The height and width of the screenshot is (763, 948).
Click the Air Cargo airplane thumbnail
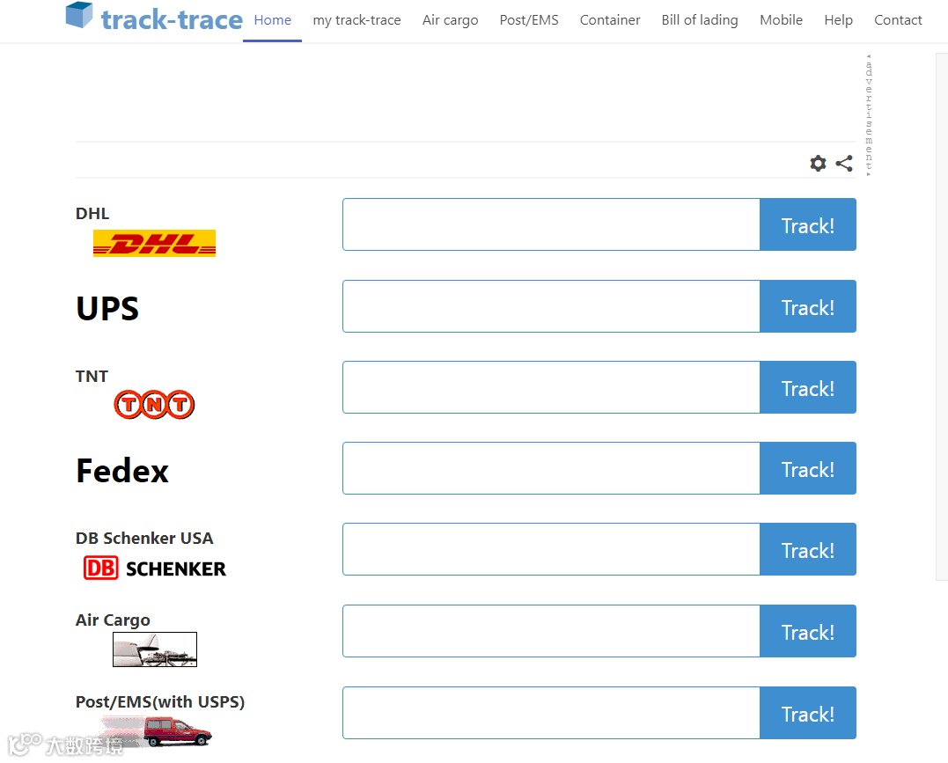point(155,649)
